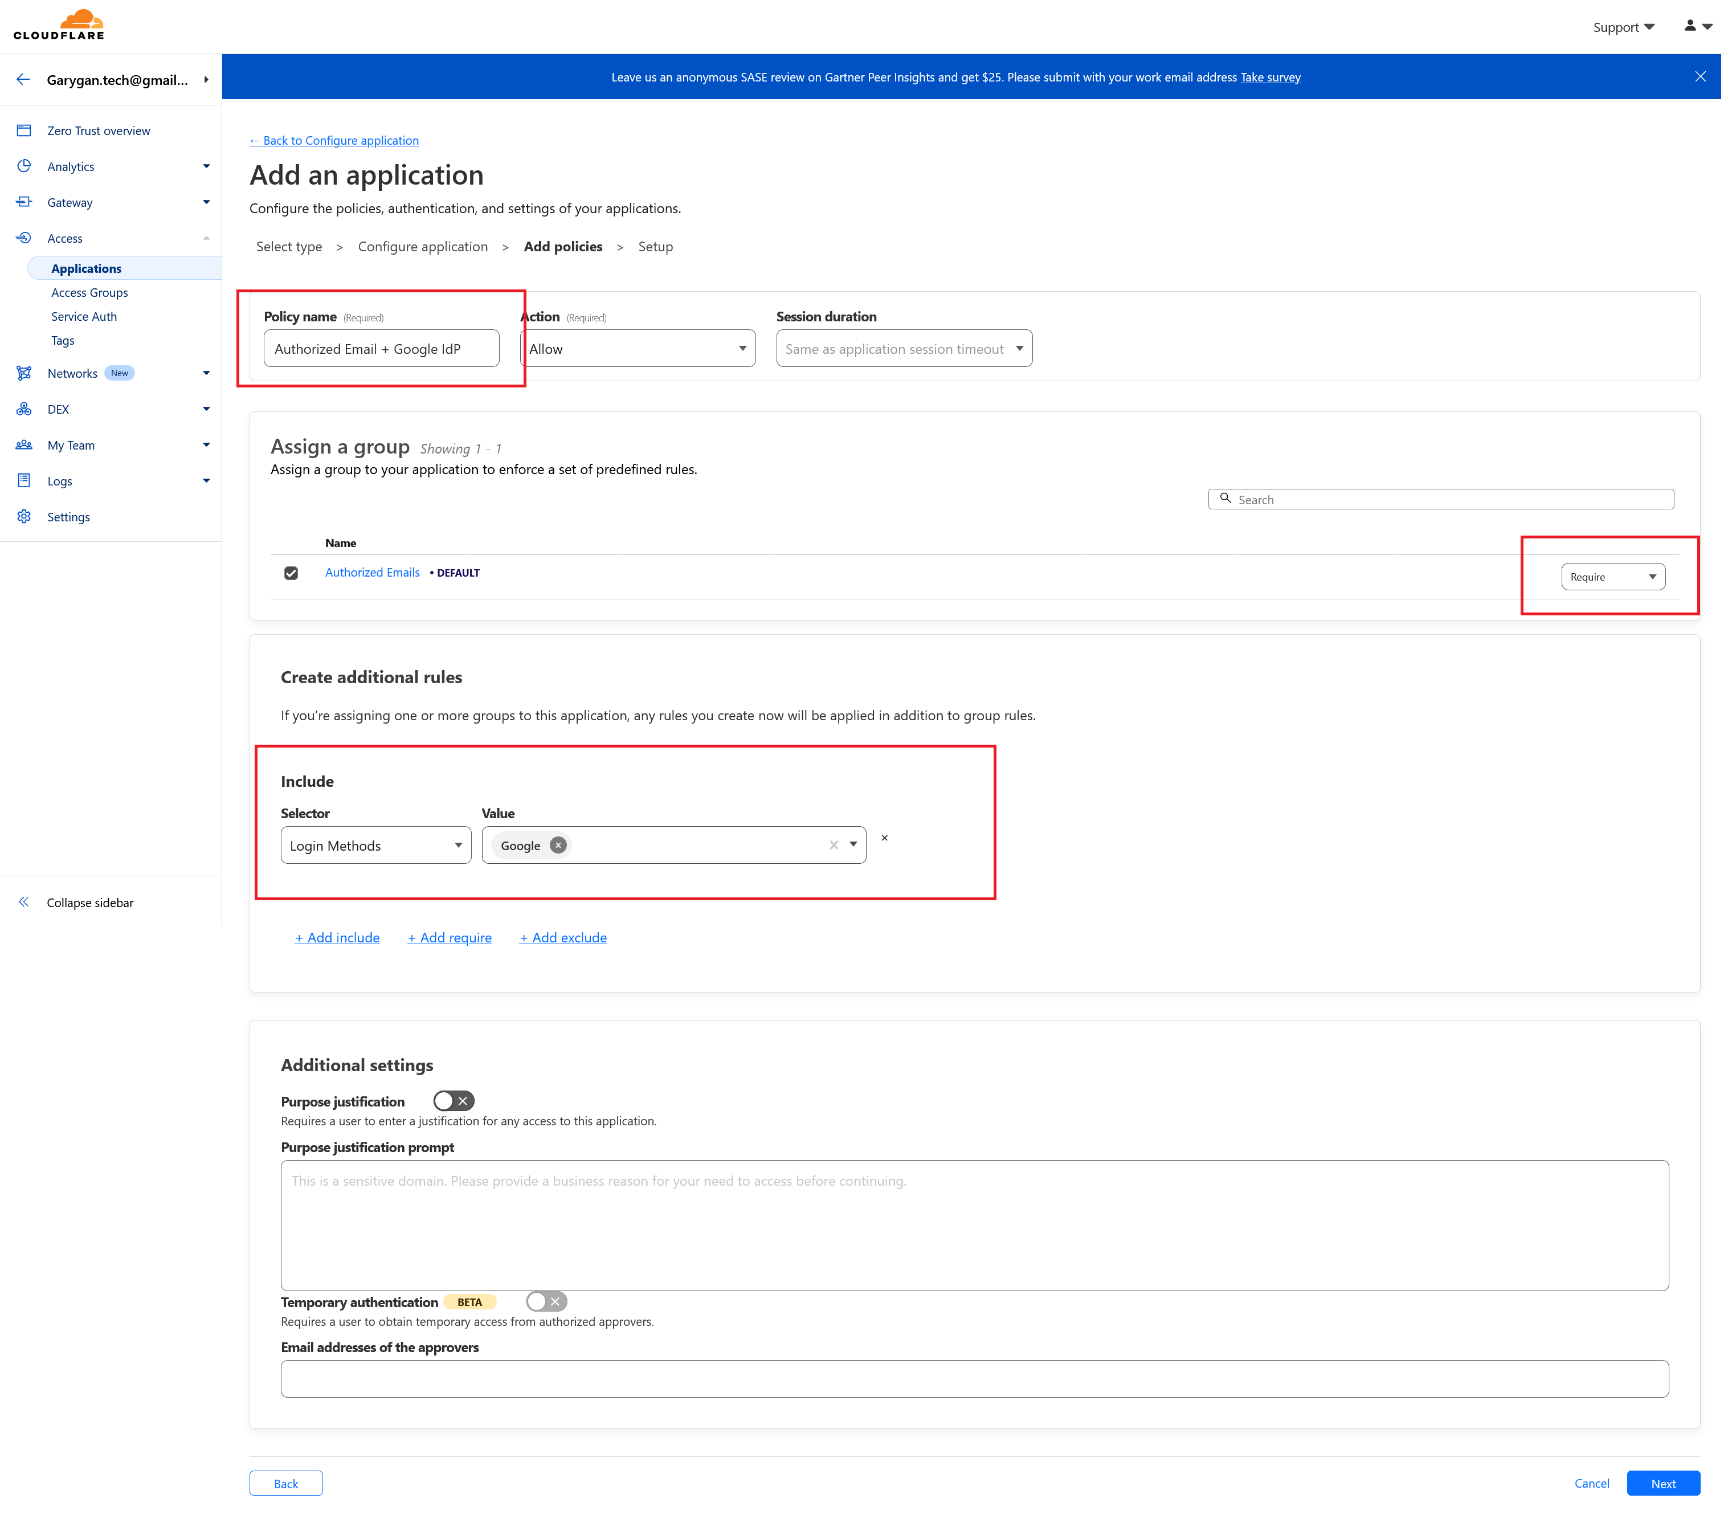Click the New badge next to Networks
Screen dimensions: 1728x1523
(x=120, y=373)
